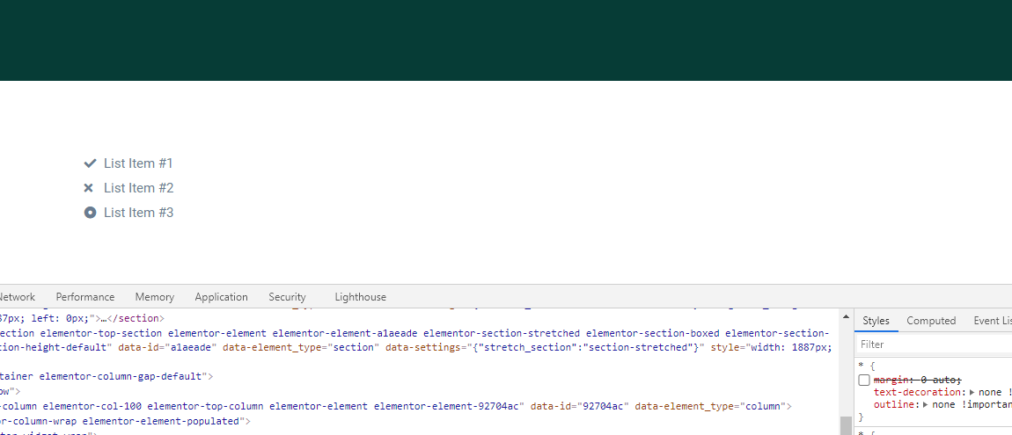This screenshot has height=435, width=1012.
Task: Open the Performance tab in DevTools
Action: [x=85, y=297]
